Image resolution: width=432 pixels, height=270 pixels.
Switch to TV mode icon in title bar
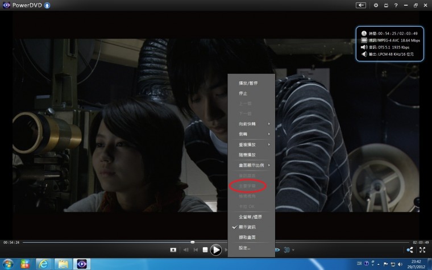pos(386,5)
